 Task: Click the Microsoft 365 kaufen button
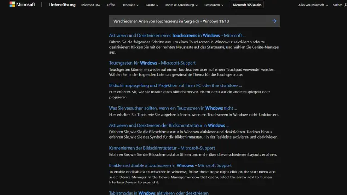point(247,5)
